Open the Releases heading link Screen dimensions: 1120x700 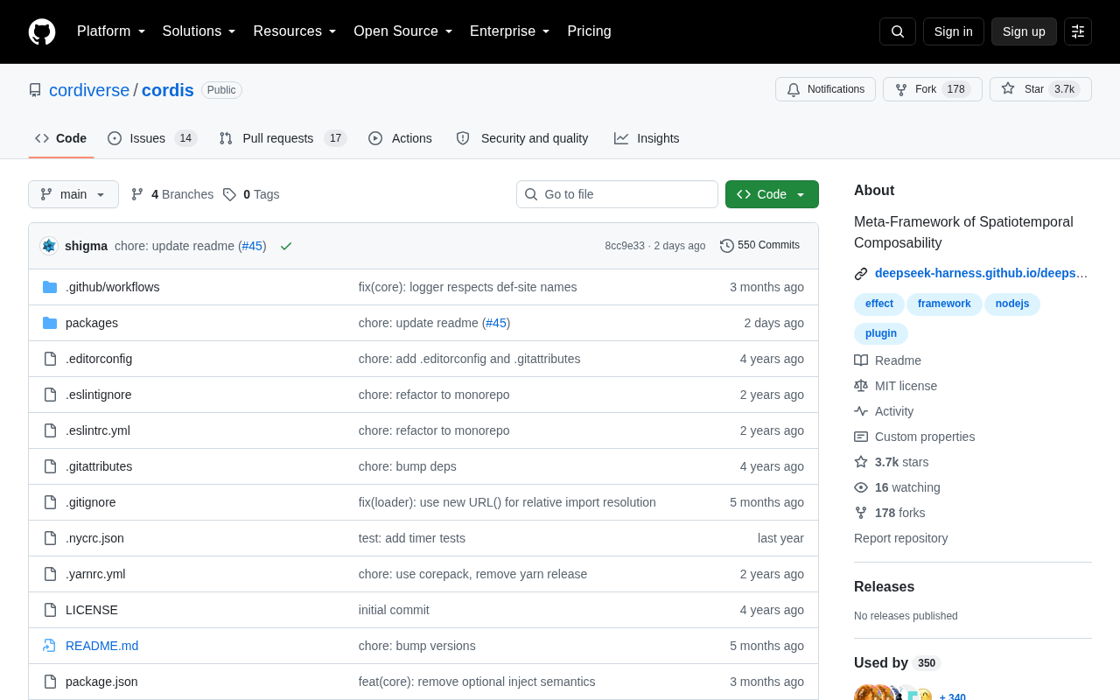coord(885,587)
